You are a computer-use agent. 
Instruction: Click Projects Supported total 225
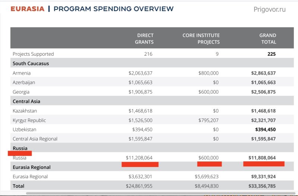272,54
